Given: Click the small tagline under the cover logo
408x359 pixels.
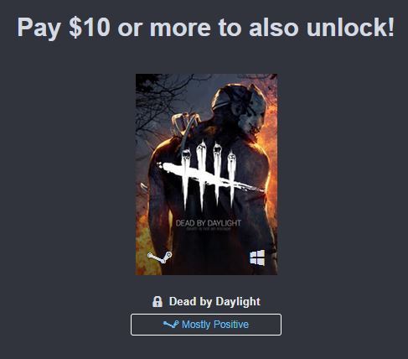Looking at the screenshot, I should pos(209,229).
